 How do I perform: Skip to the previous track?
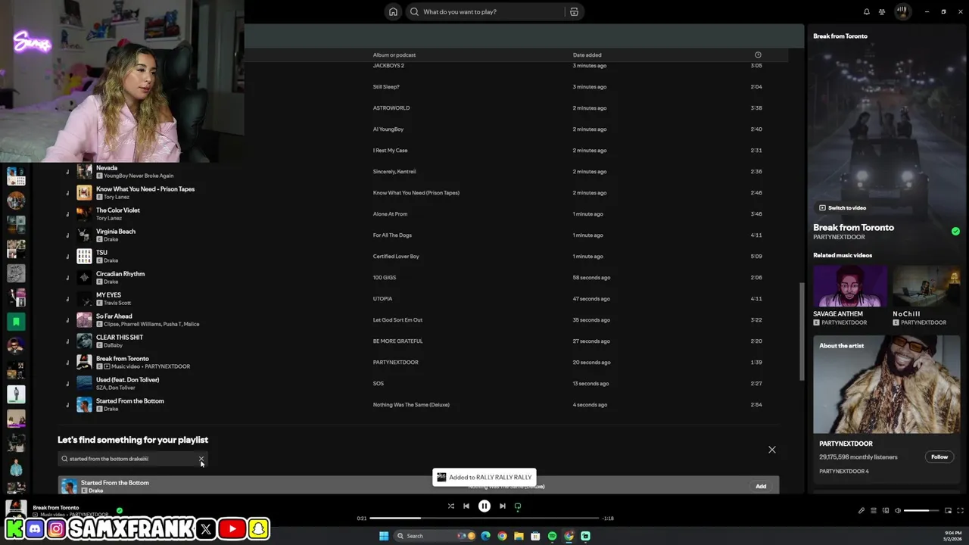466,506
